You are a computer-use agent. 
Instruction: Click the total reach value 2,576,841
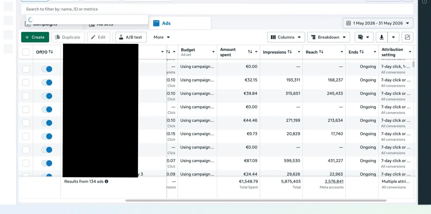point(334,181)
